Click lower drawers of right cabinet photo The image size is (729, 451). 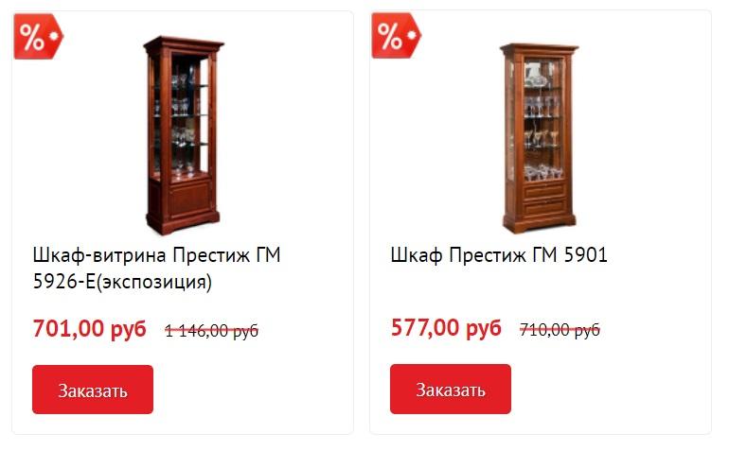click(544, 201)
